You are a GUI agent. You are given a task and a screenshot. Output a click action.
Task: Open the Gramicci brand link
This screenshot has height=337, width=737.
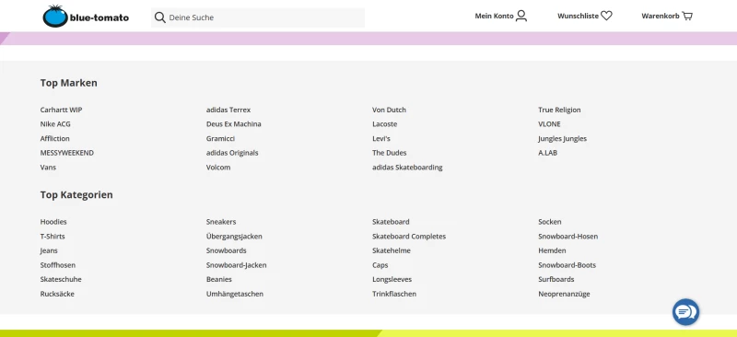coord(220,139)
